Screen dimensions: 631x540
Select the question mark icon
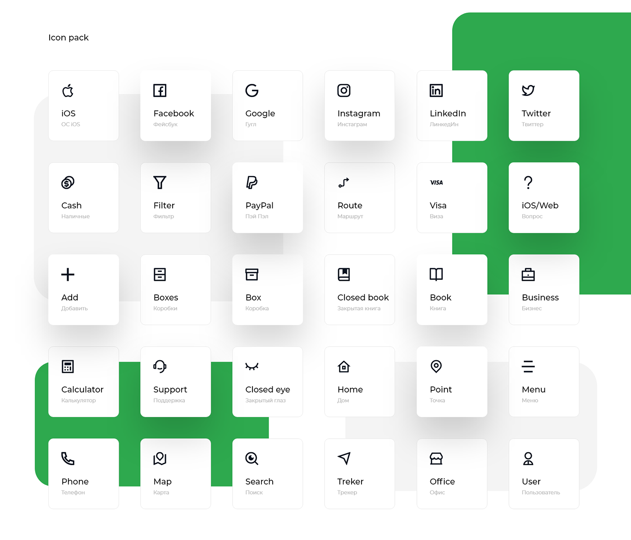(x=528, y=183)
